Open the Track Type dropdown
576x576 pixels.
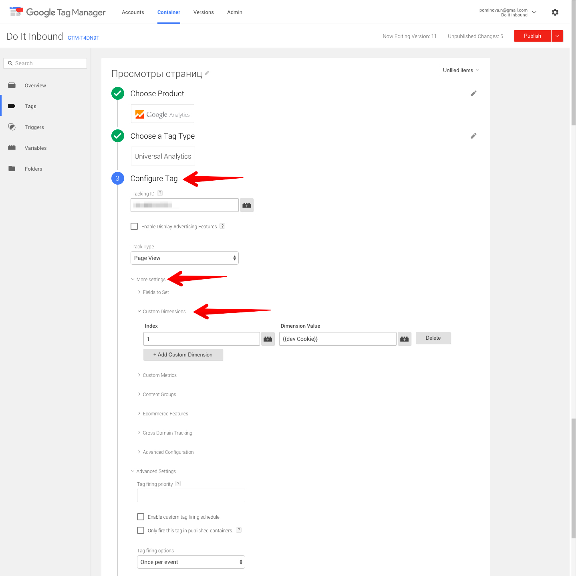tap(185, 258)
